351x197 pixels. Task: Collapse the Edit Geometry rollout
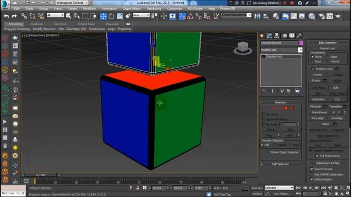327,43
